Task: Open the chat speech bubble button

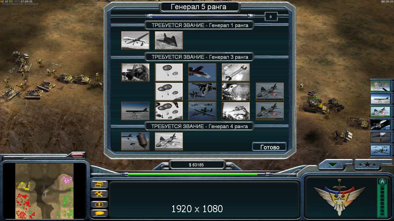Action: [x=99, y=213]
